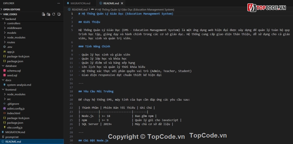Open system-analysis.md file

(x=19, y=85)
